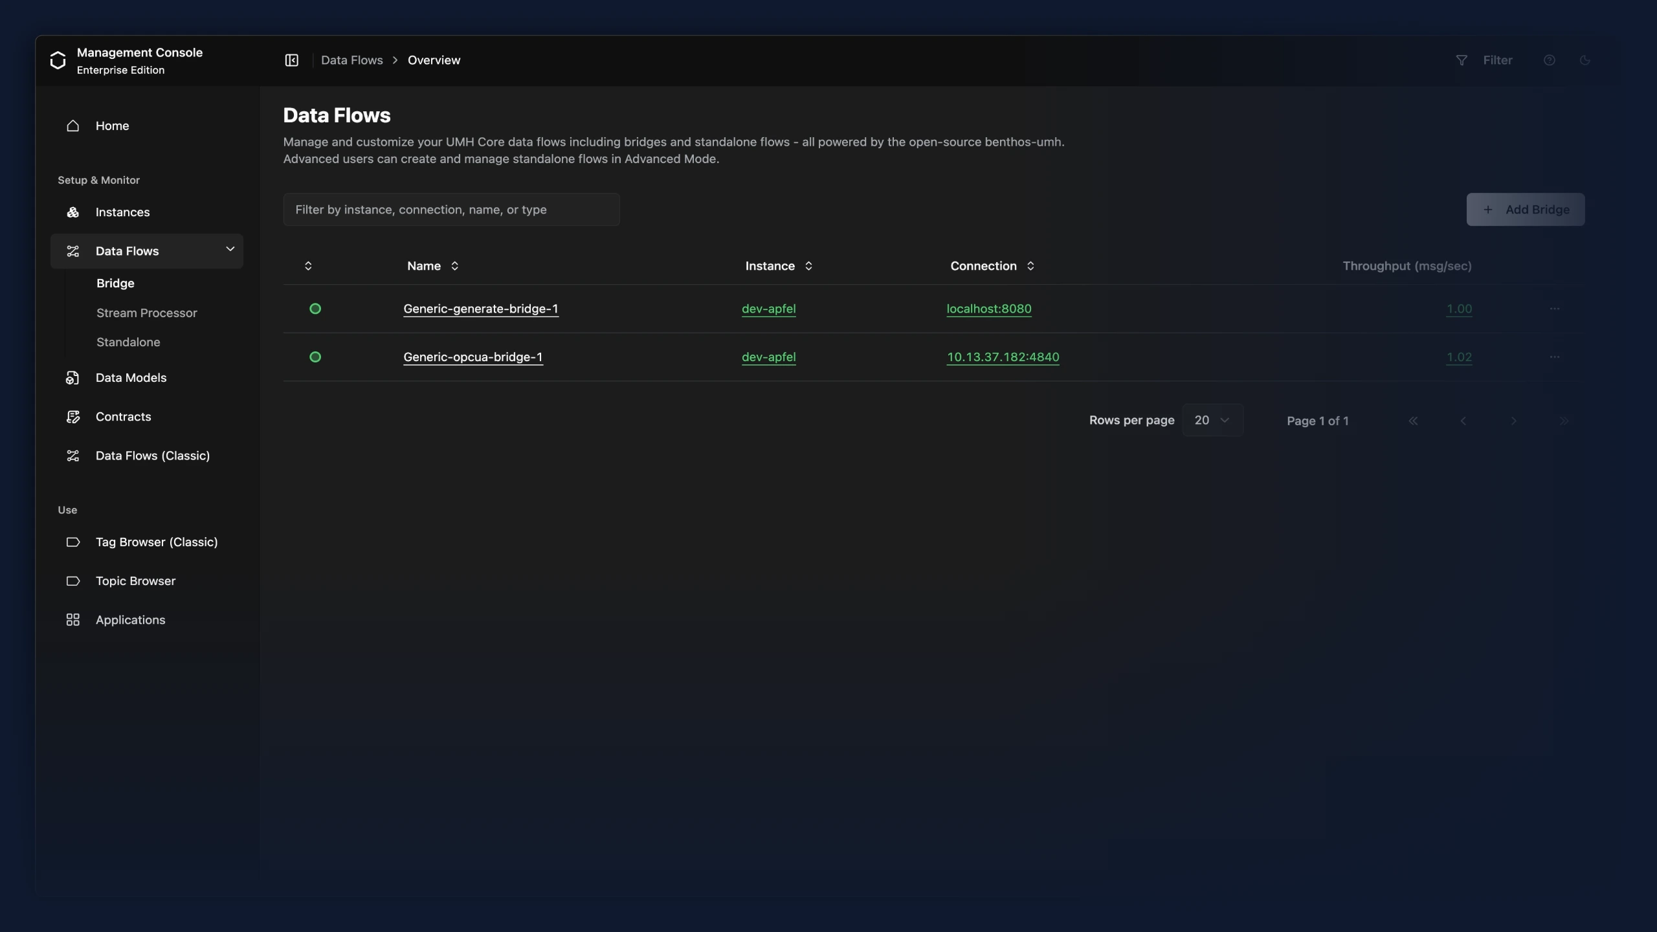Click the Applications grid icon
This screenshot has width=1657, height=932.
point(73,620)
